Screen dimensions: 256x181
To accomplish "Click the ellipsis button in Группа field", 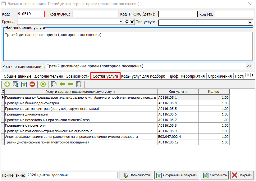I will click(122, 22).
